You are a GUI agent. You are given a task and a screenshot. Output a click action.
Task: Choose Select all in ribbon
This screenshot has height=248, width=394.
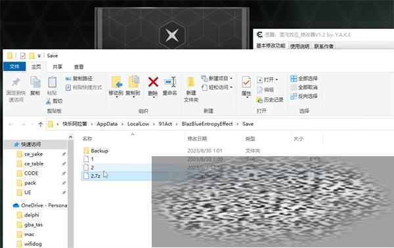point(304,79)
